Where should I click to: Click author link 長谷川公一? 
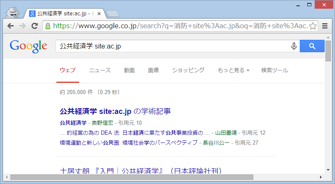coord(216,143)
